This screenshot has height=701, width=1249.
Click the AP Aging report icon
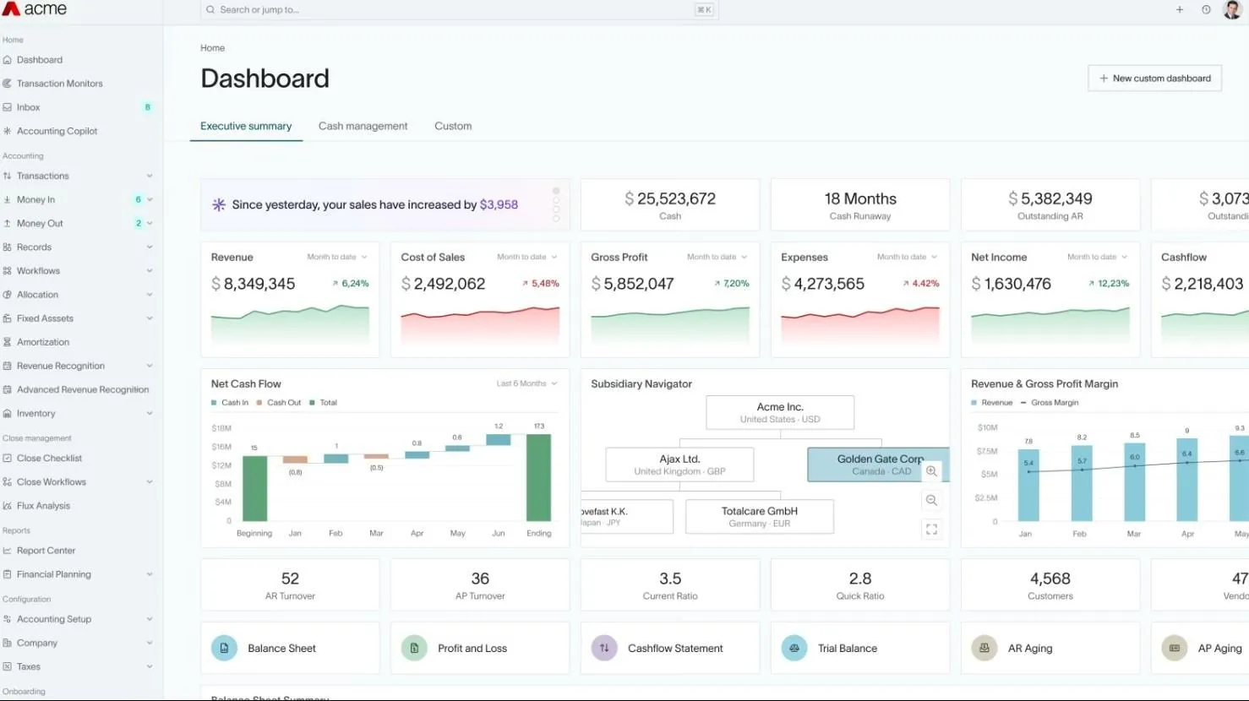pos(1175,648)
